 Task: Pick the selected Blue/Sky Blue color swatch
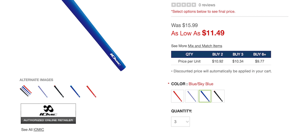tap(205, 96)
